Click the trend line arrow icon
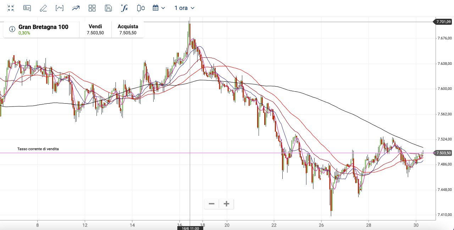 coord(76,8)
